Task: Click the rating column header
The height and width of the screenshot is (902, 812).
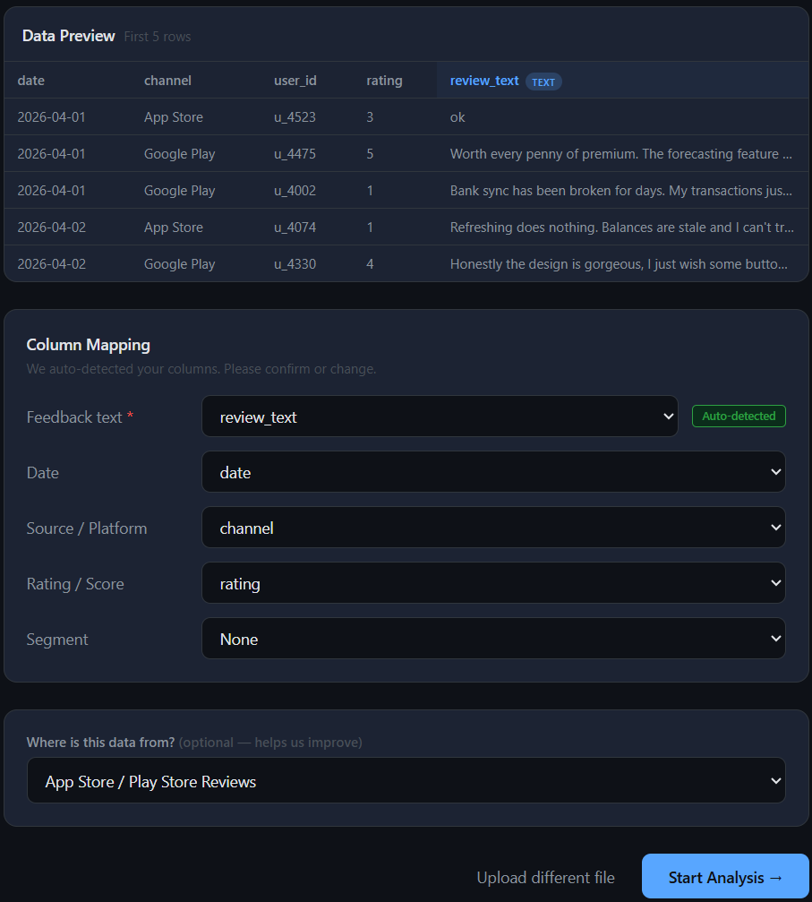Action: (384, 81)
